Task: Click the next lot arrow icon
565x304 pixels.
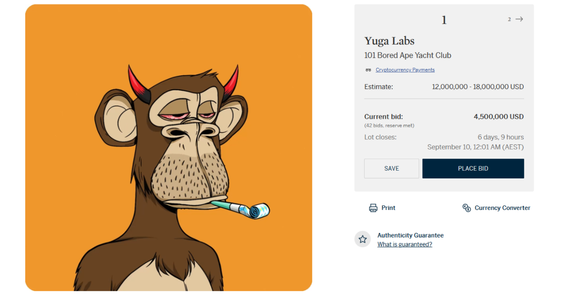Action: 519,19
